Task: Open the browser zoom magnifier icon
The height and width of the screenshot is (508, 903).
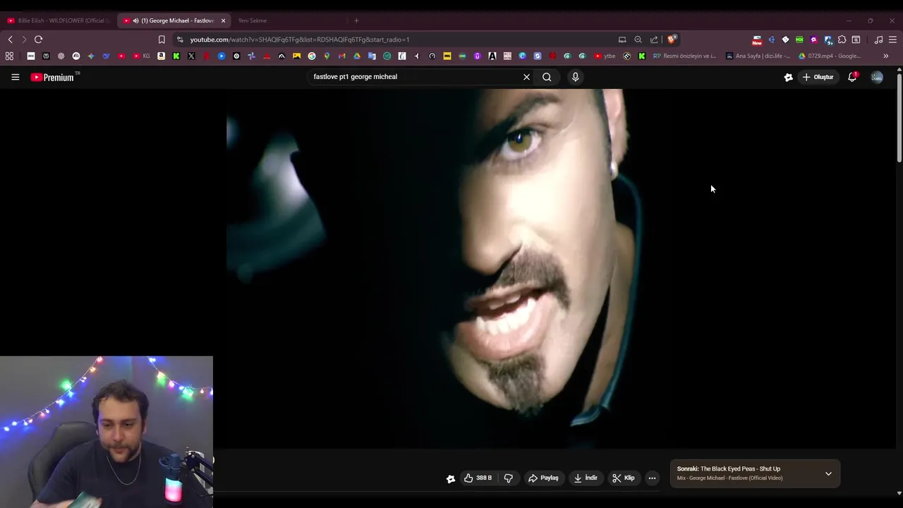Action: pos(638,40)
